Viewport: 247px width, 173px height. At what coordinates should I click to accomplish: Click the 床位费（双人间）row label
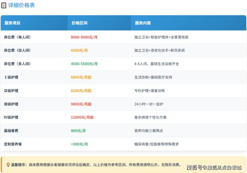(x=17, y=50)
